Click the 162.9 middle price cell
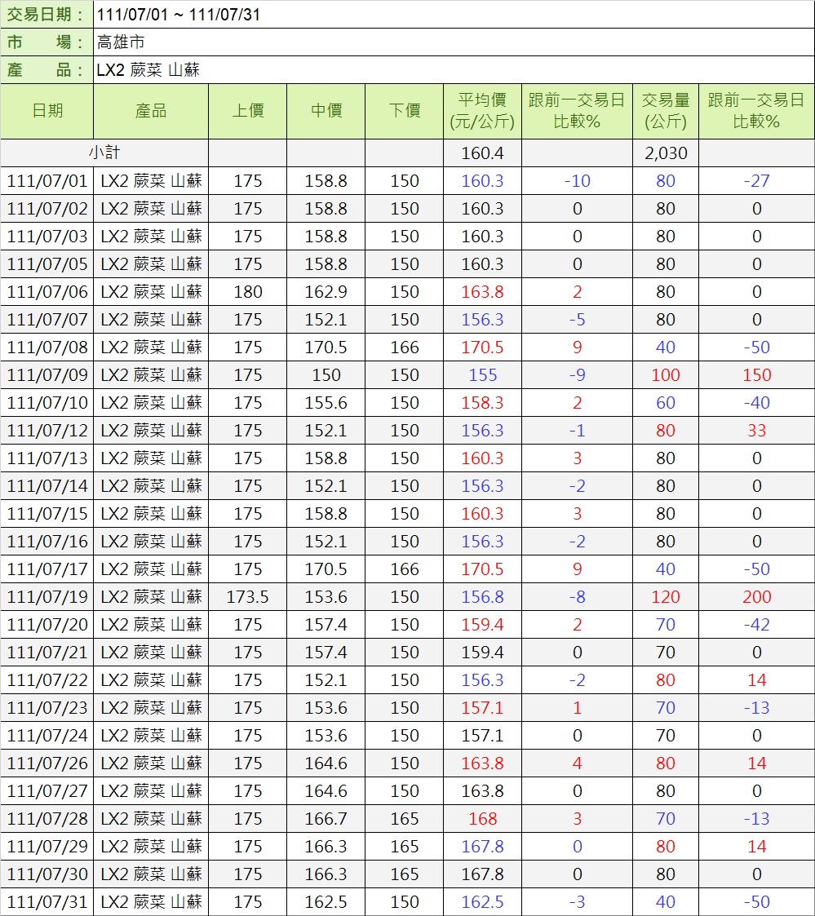 [326, 292]
